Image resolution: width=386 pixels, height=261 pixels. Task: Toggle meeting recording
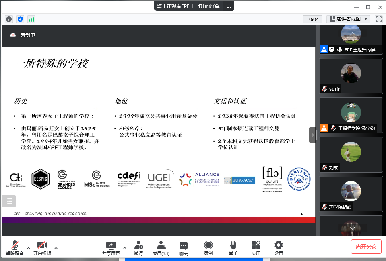point(208,248)
